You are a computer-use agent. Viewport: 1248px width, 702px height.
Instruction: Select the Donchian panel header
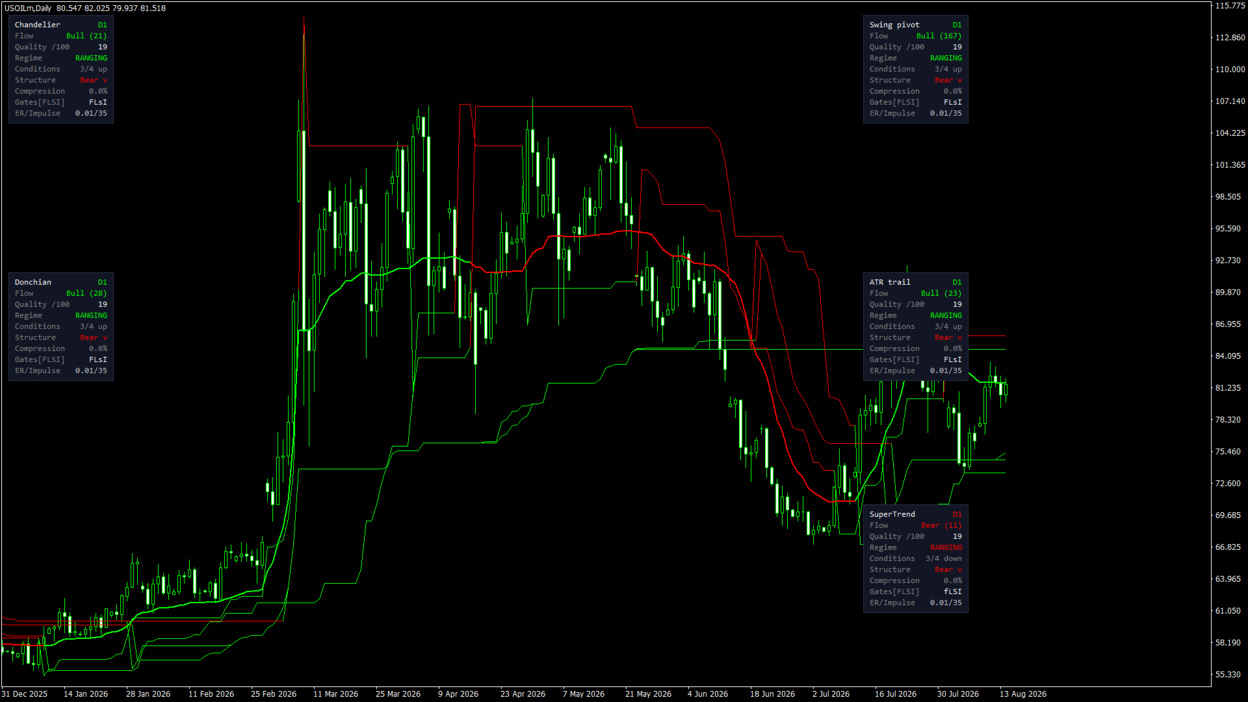pos(33,282)
